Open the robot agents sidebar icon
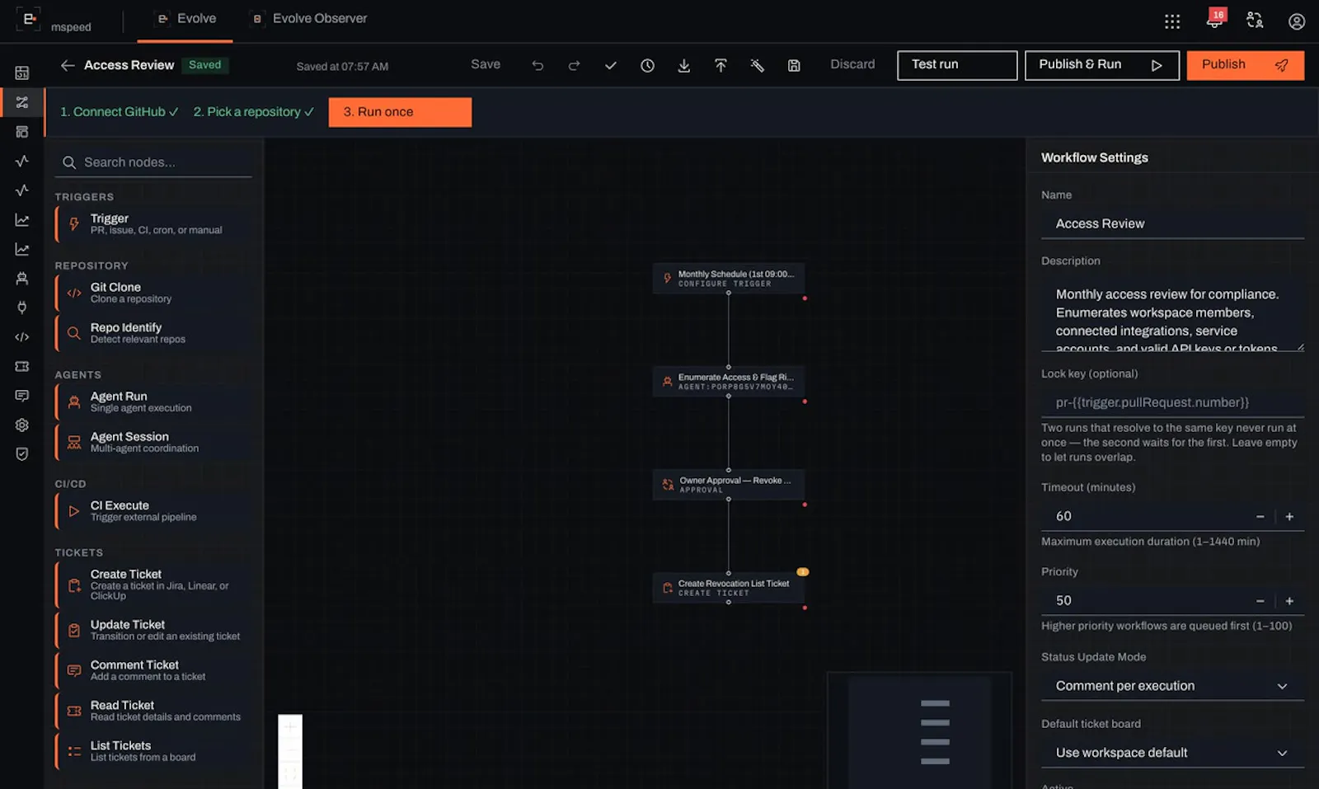Viewport: 1319px width, 789px height. (22, 279)
